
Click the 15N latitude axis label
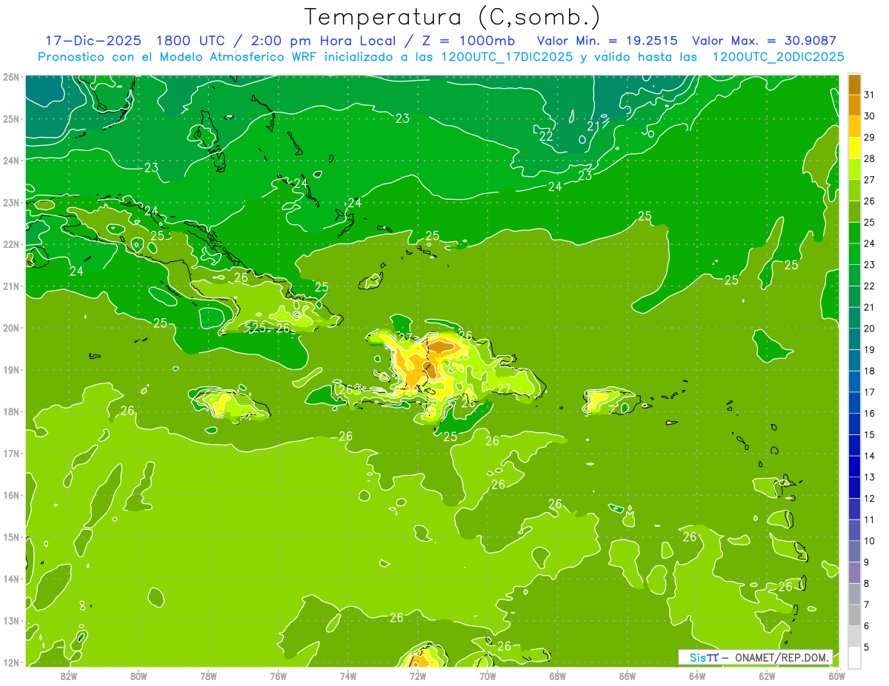click(11, 537)
